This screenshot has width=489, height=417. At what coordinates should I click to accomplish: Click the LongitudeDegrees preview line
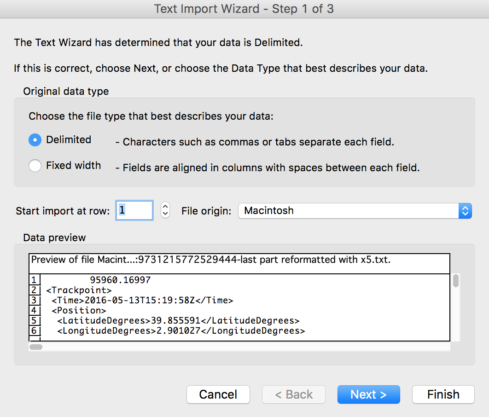181,331
